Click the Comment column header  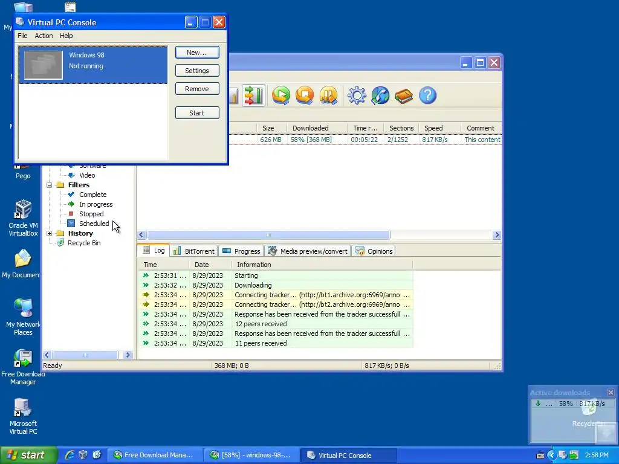[x=481, y=128]
